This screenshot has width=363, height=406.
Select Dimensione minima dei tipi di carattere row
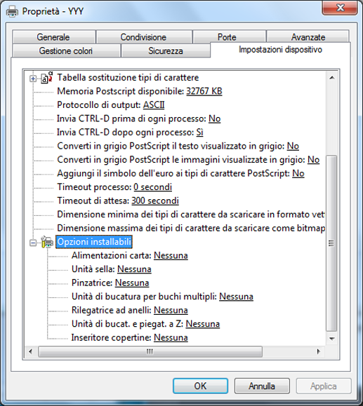click(190, 215)
